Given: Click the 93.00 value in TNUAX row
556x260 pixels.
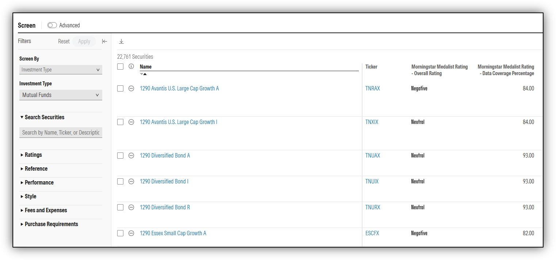Looking at the screenshot, I should coord(528,156).
